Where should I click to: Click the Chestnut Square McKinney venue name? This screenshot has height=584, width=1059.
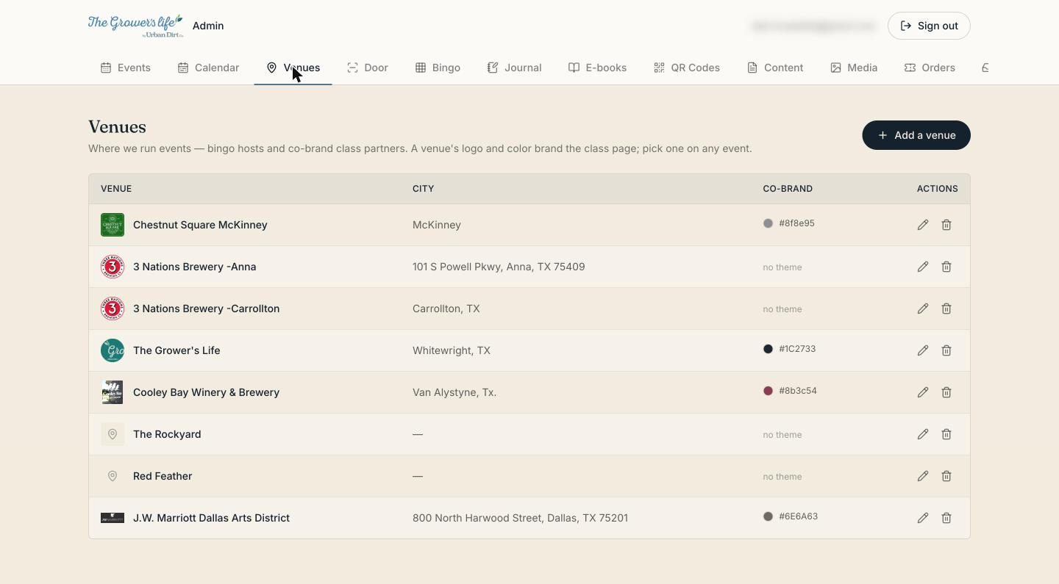pyautogui.click(x=200, y=225)
